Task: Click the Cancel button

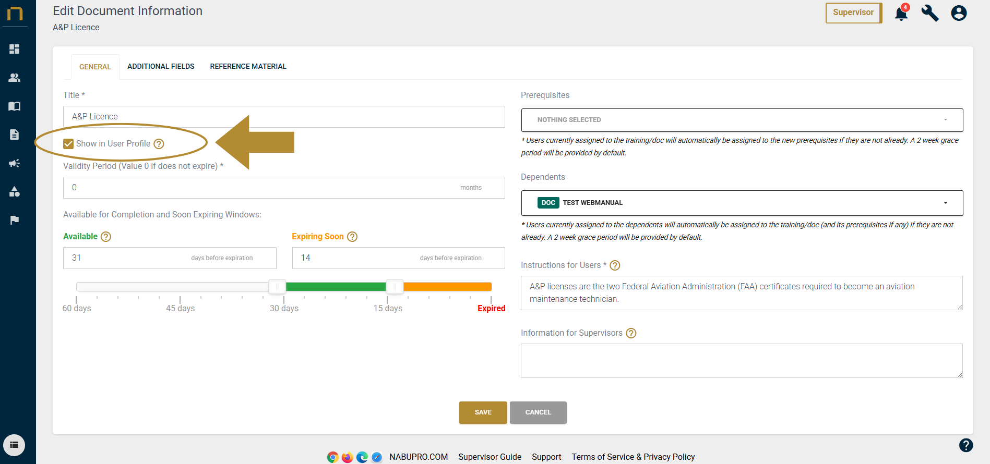Action: click(x=538, y=412)
